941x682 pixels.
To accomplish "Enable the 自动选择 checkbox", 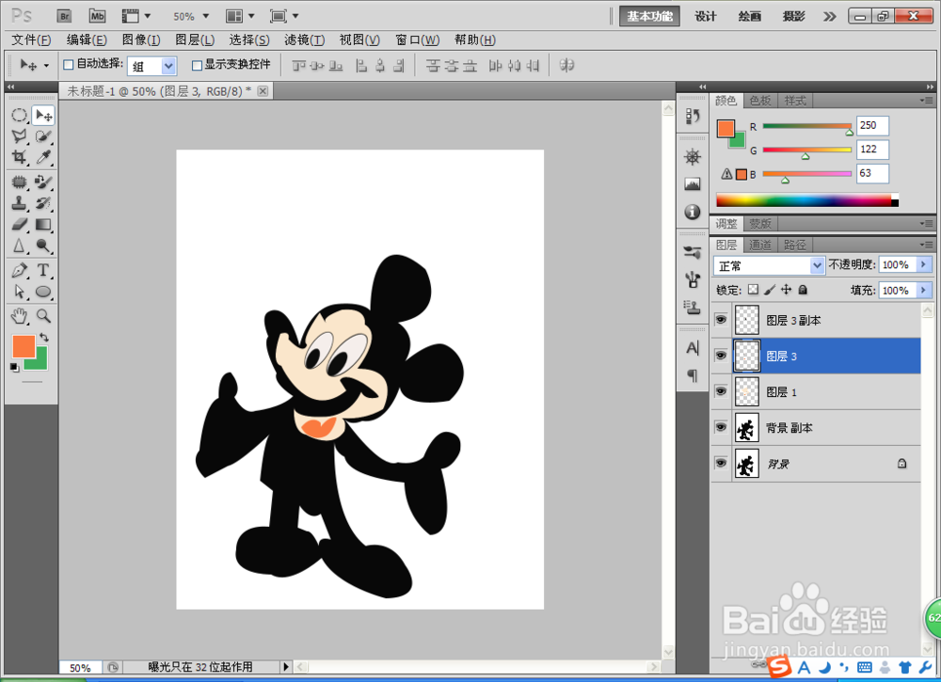I will coord(68,65).
